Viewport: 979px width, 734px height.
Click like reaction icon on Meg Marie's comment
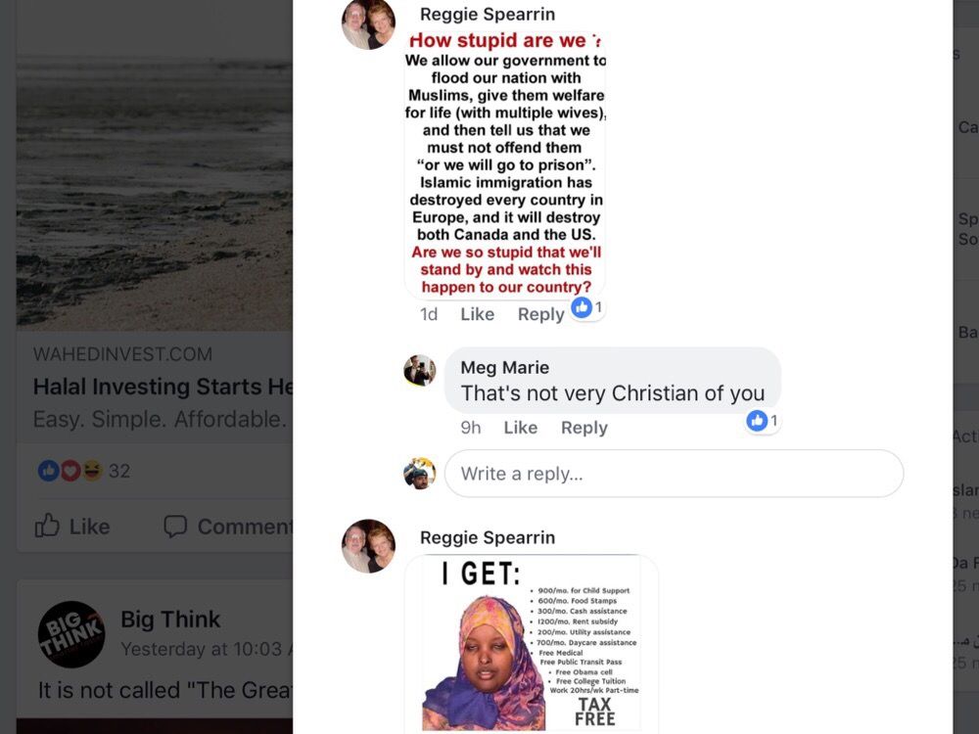[757, 421]
